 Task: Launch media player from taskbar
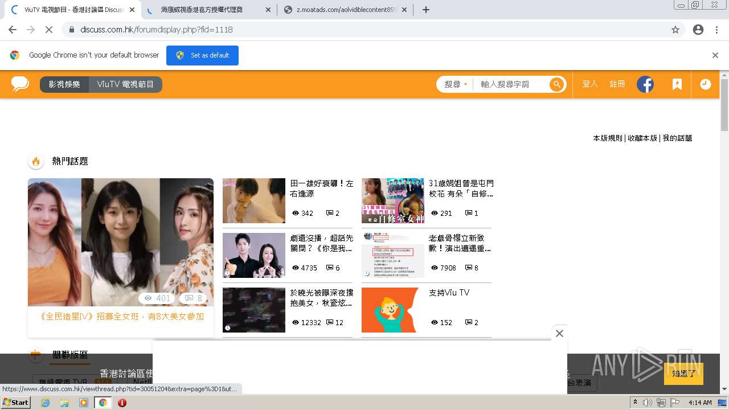click(84, 403)
